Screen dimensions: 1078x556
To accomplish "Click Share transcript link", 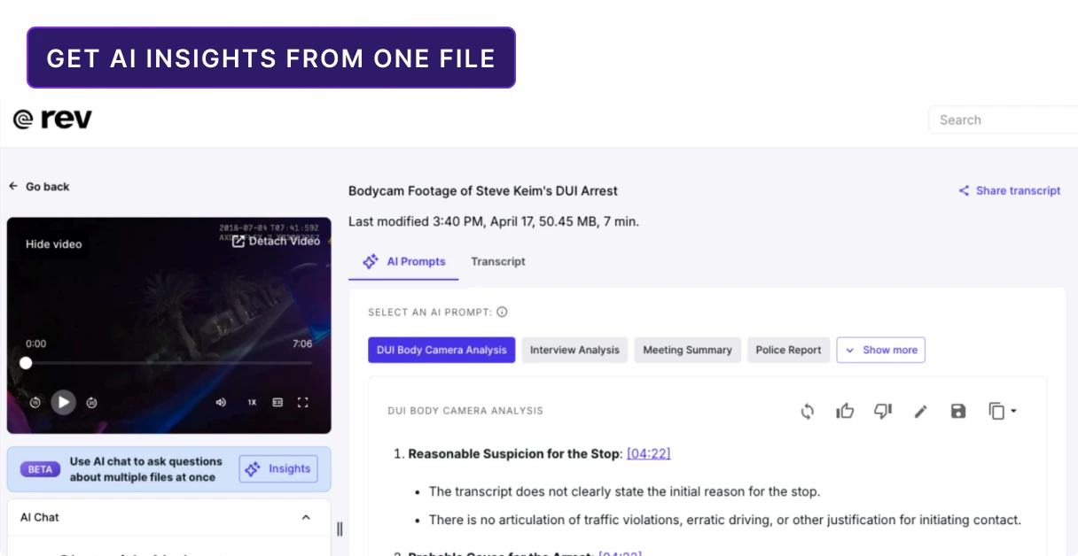I will 1010,190.
